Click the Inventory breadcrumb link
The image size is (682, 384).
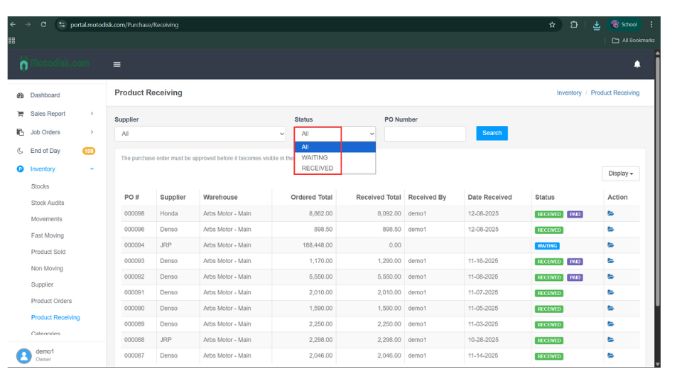569,93
